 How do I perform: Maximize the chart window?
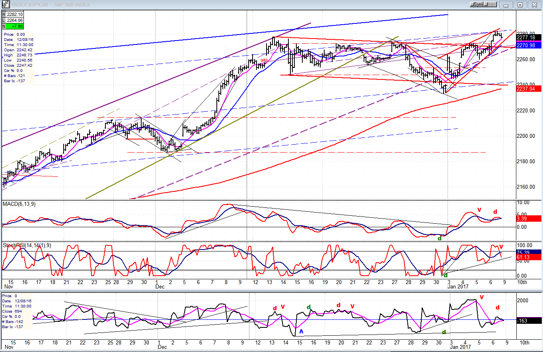pos(520,4)
